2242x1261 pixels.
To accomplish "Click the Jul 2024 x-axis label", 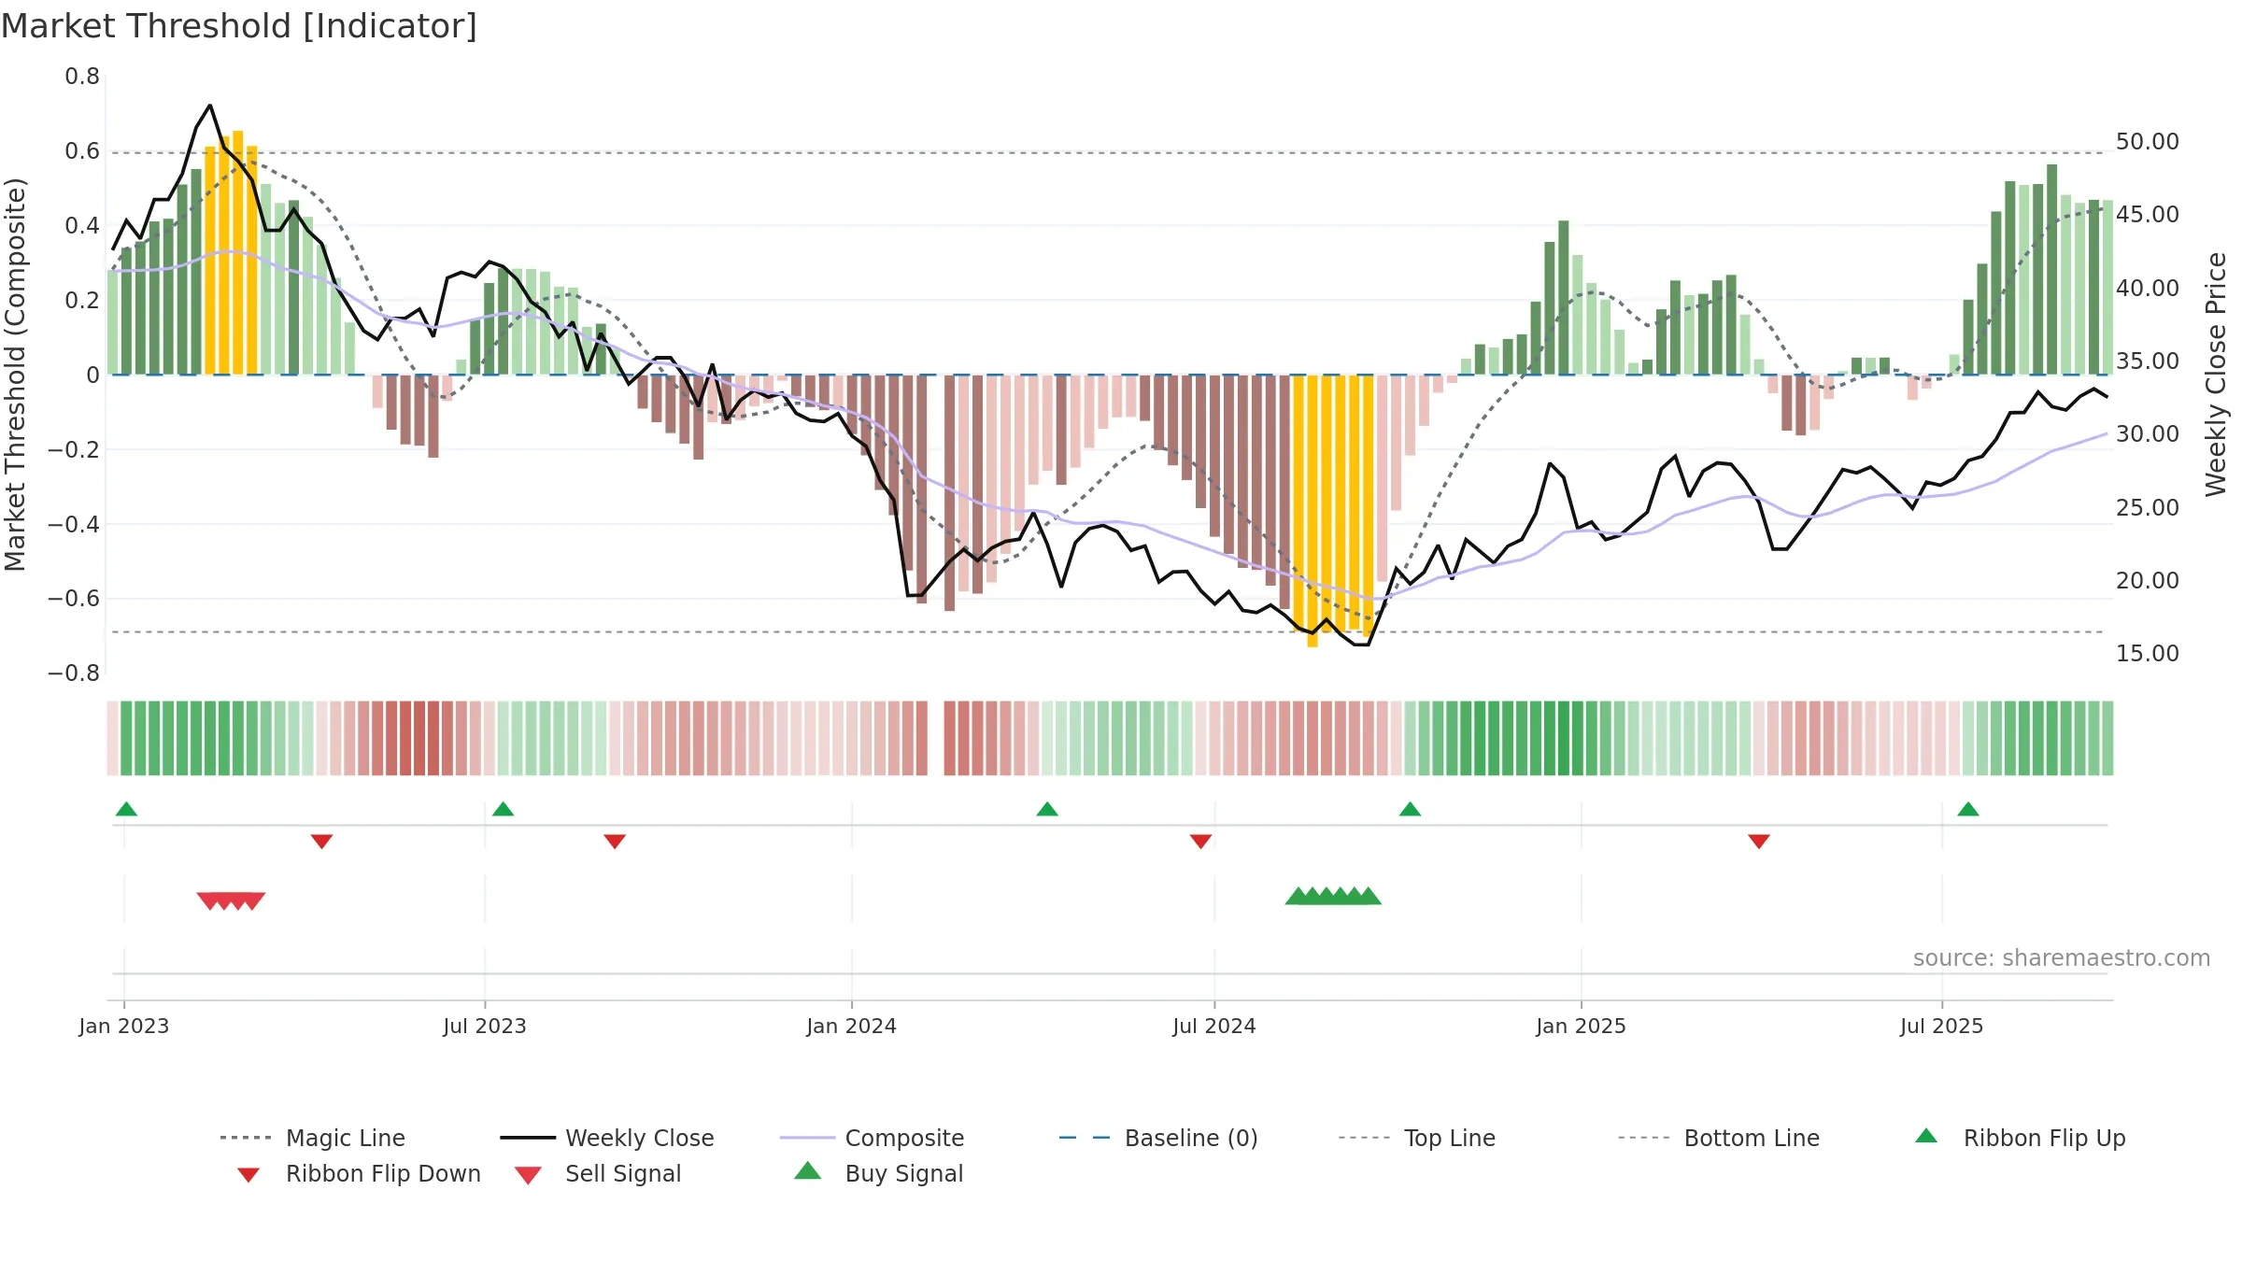I will [x=1214, y=1027].
